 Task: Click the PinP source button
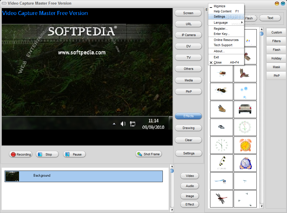(x=188, y=91)
